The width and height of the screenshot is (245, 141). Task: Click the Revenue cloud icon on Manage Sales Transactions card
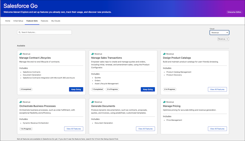pyautogui.click(x=92, y=54)
